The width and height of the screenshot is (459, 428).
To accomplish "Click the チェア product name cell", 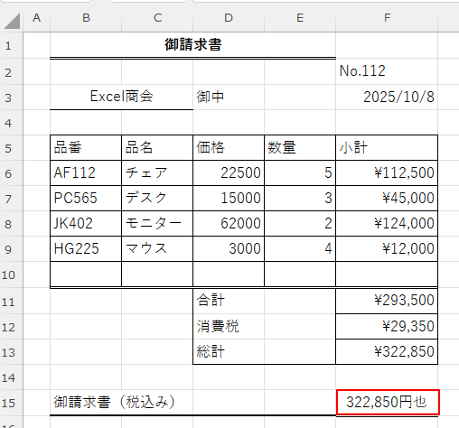I will coord(157,173).
